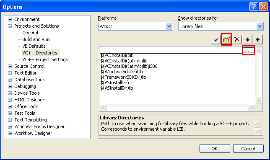Screen dimensions: 270x160
Task: Click the Help question mark button
Action: (254, 7)
